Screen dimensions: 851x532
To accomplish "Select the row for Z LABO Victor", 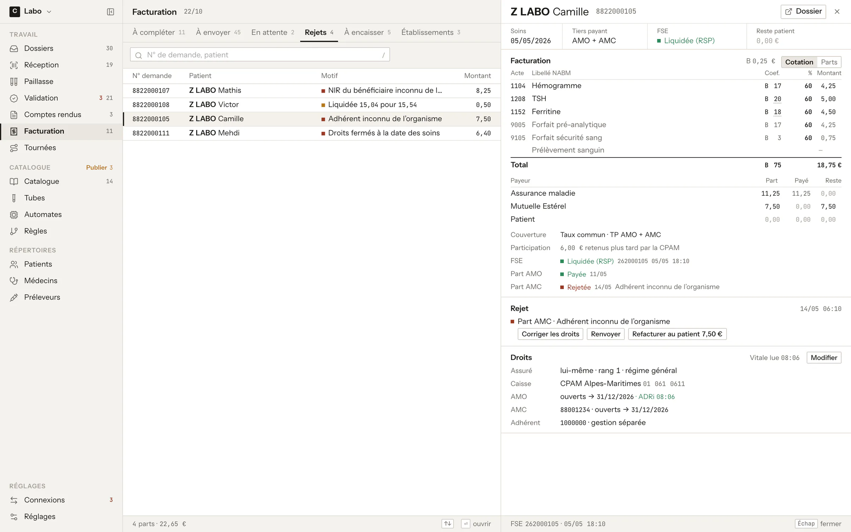I will (312, 105).
